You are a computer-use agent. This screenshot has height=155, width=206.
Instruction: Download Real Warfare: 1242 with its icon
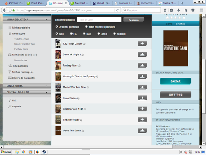[143, 109]
